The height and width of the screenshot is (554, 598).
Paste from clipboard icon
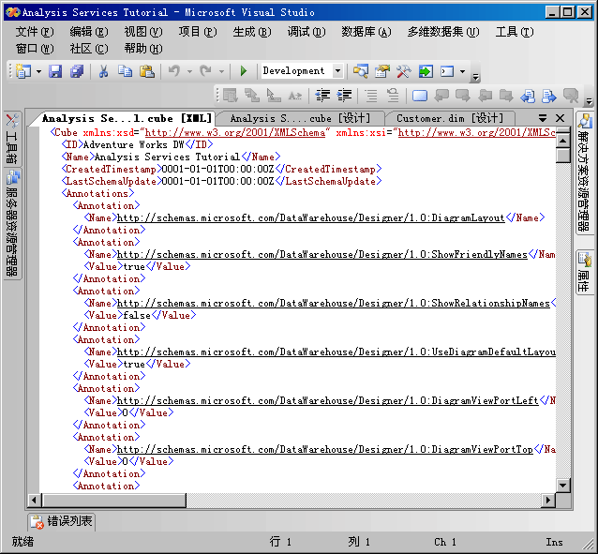147,71
